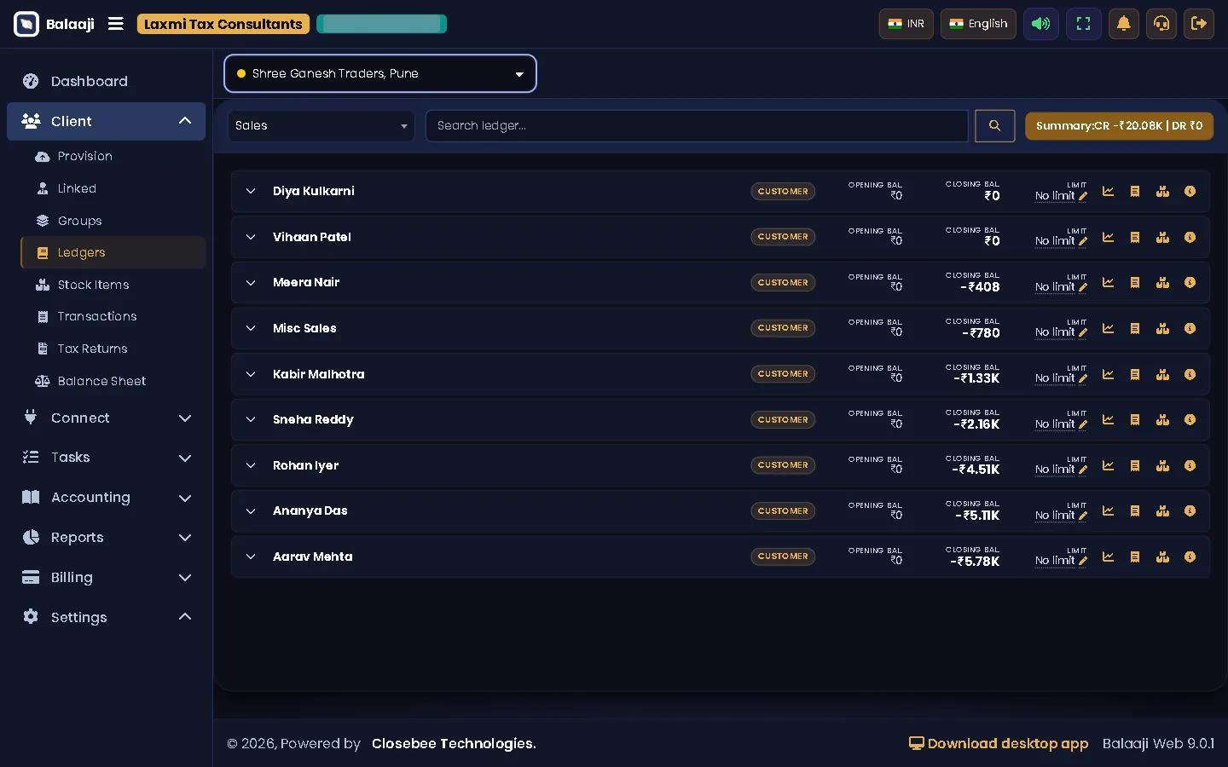Open the INR currency selector
The width and height of the screenshot is (1228, 767).
(907, 24)
